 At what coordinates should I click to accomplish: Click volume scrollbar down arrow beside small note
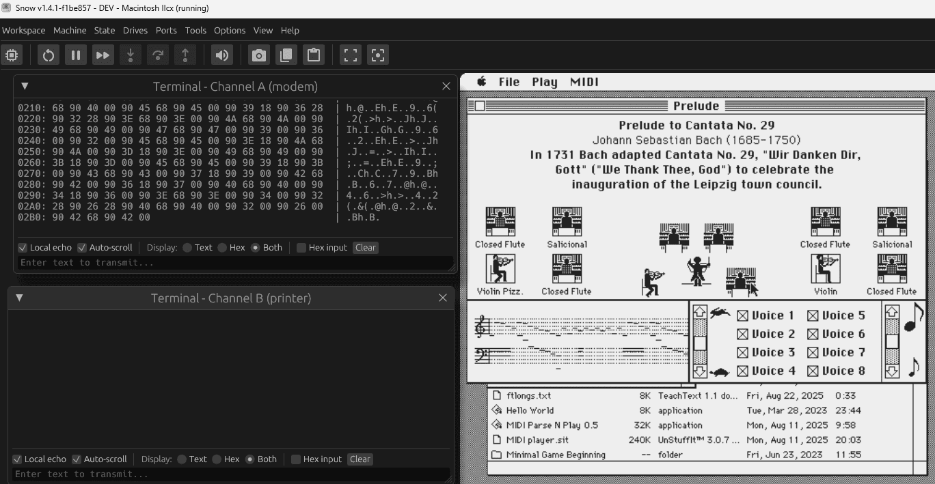pyautogui.click(x=892, y=371)
